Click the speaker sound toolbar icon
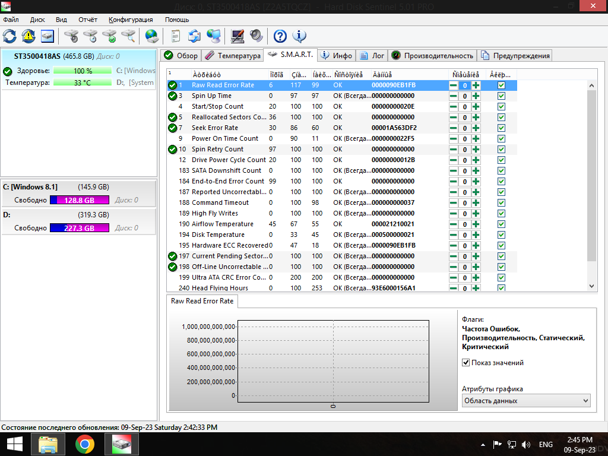The height and width of the screenshot is (456, 608). point(256,36)
